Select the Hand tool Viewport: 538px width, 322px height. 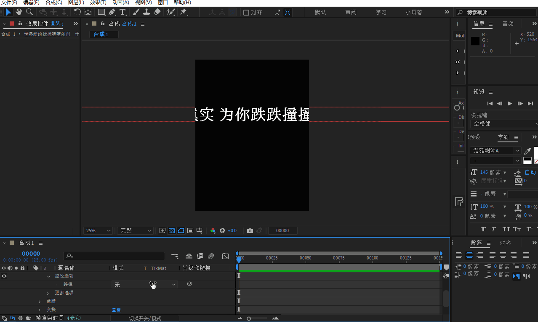[19, 12]
